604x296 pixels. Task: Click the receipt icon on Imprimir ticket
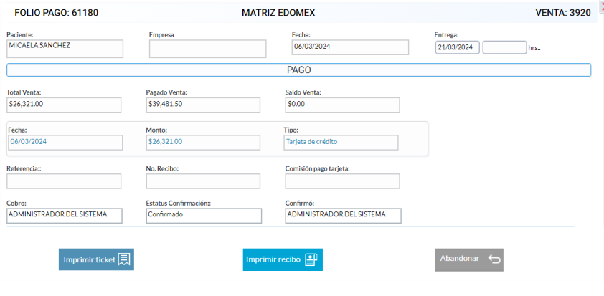124,259
